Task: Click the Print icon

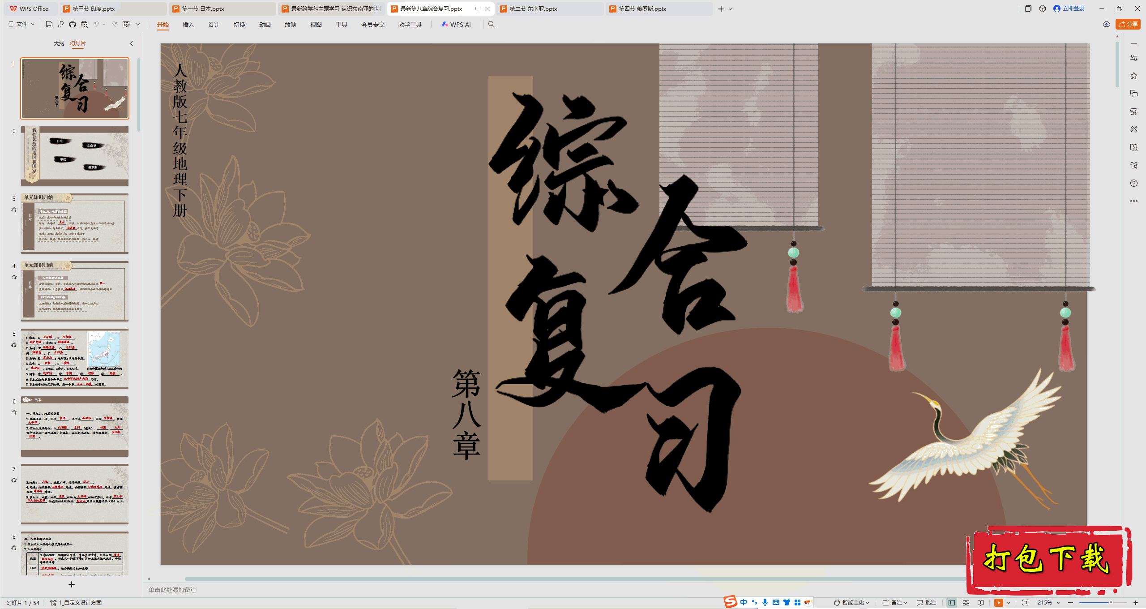Action: pos(73,25)
